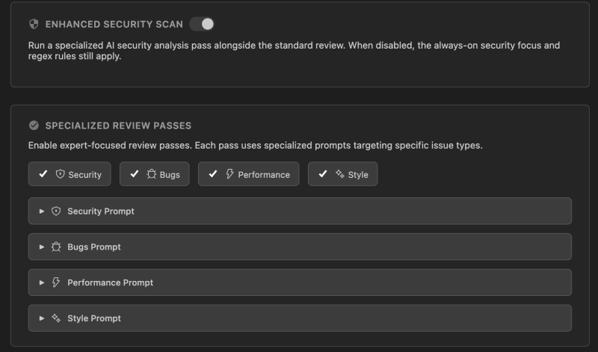Click the bug icon in Bugs Prompt row
This screenshot has width=598, height=352.
pyautogui.click(x=56, y=247)
